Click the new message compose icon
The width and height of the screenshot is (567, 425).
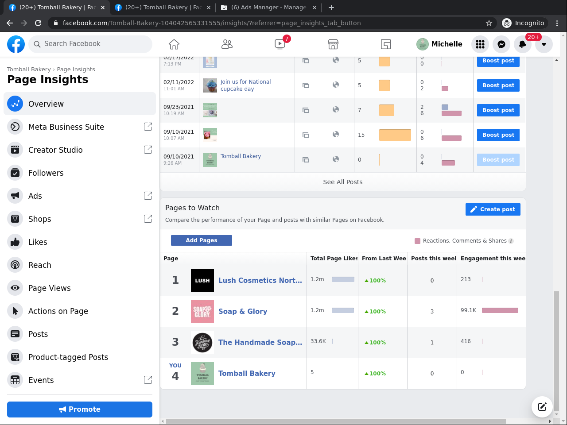tap(542, 406)
